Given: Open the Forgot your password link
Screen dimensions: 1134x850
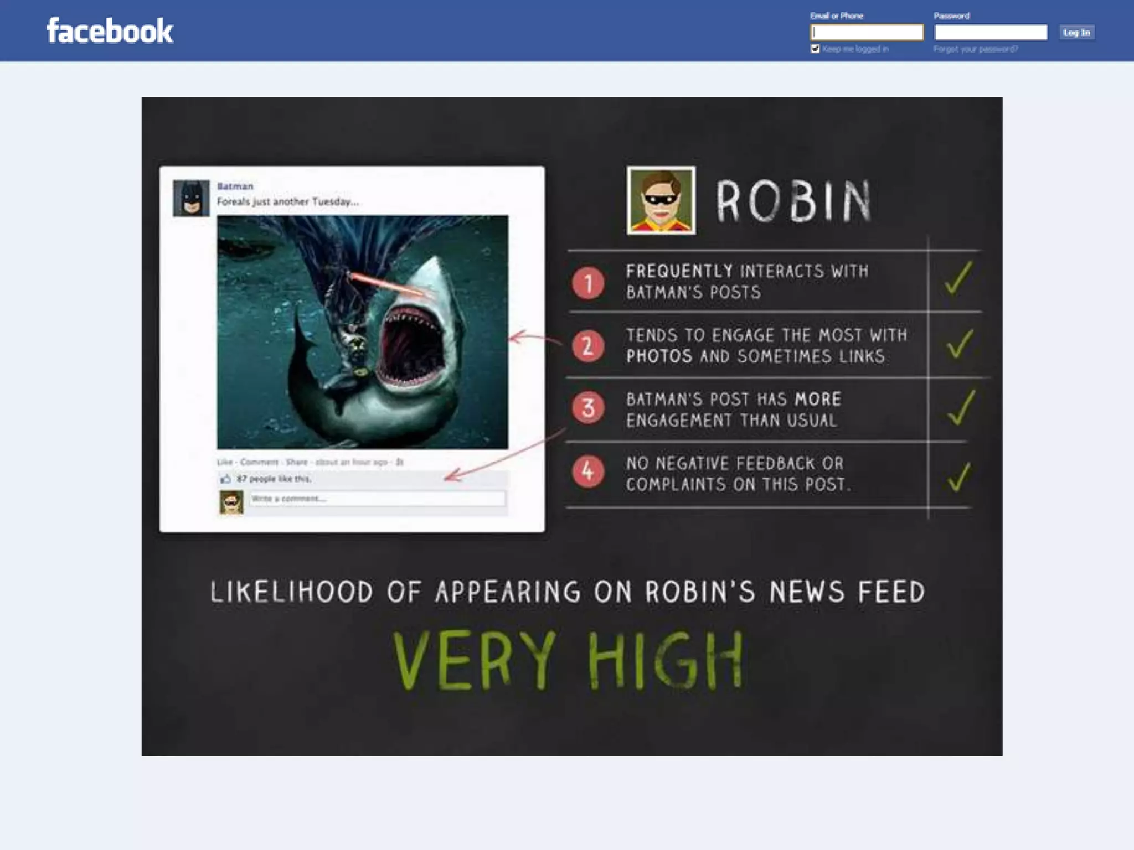Looking at the screenshot, I should tap(975, 49).
